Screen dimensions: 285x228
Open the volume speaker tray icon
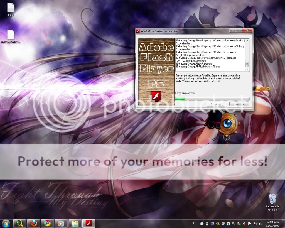260,224
